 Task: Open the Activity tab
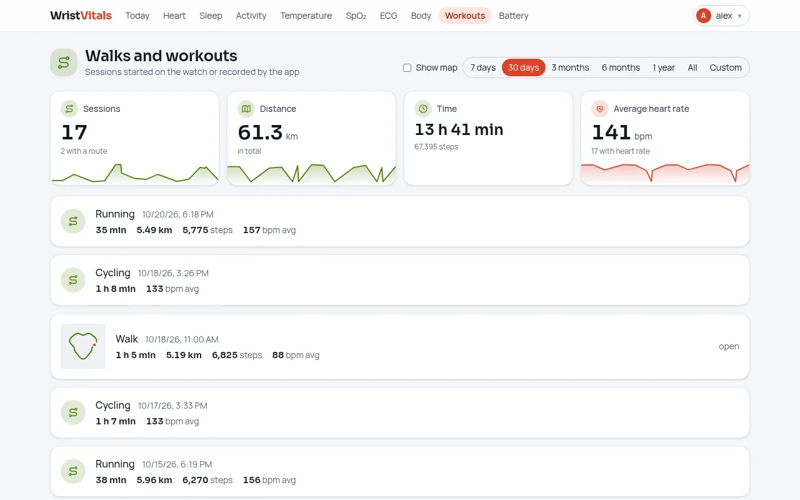click(x=251, y=16)
